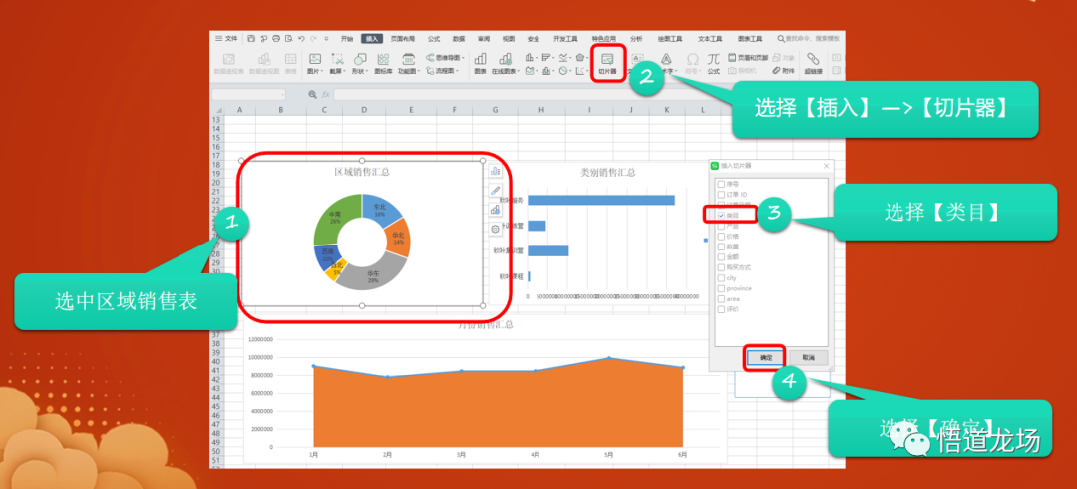This screenshot has width=1077, height=489.
Task: Click the formula bar input field
Action: [587, 94]
